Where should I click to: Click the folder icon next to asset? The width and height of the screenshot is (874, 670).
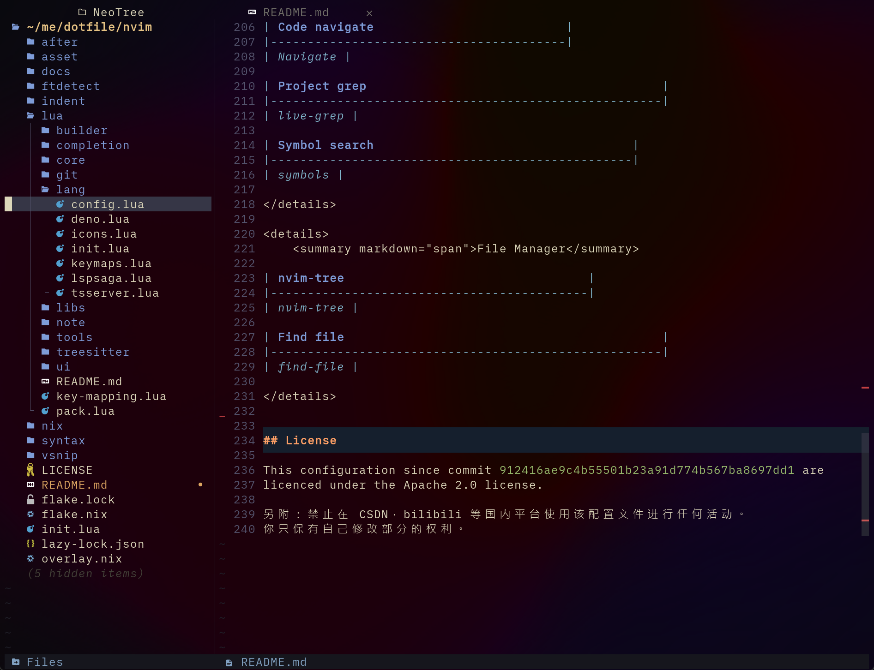coord(30,56)
